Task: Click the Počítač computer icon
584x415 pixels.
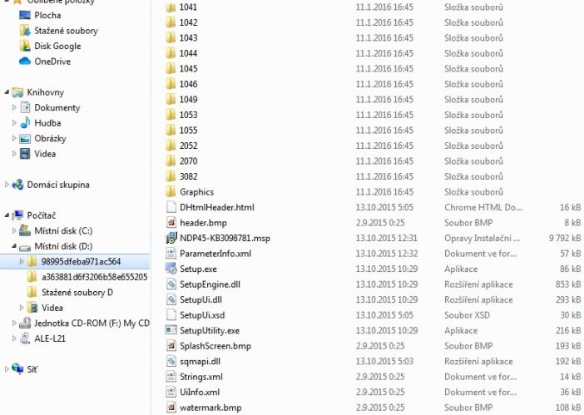Action: click(x=17, y=215)
